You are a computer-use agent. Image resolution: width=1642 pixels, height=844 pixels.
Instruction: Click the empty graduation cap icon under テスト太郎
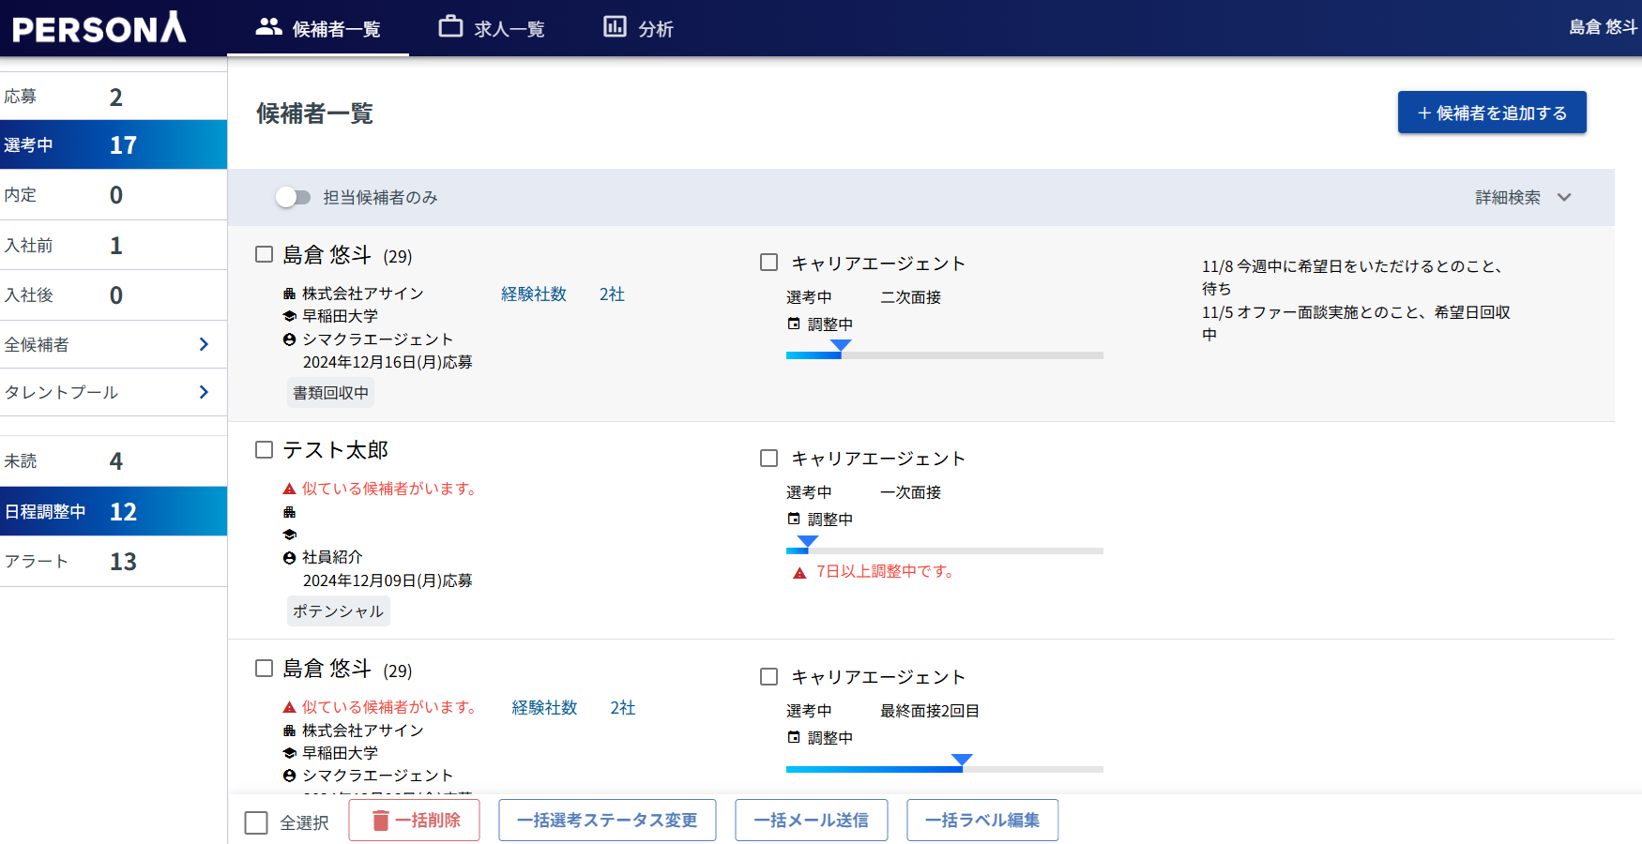pyautogui.click(x=290, y=535)
